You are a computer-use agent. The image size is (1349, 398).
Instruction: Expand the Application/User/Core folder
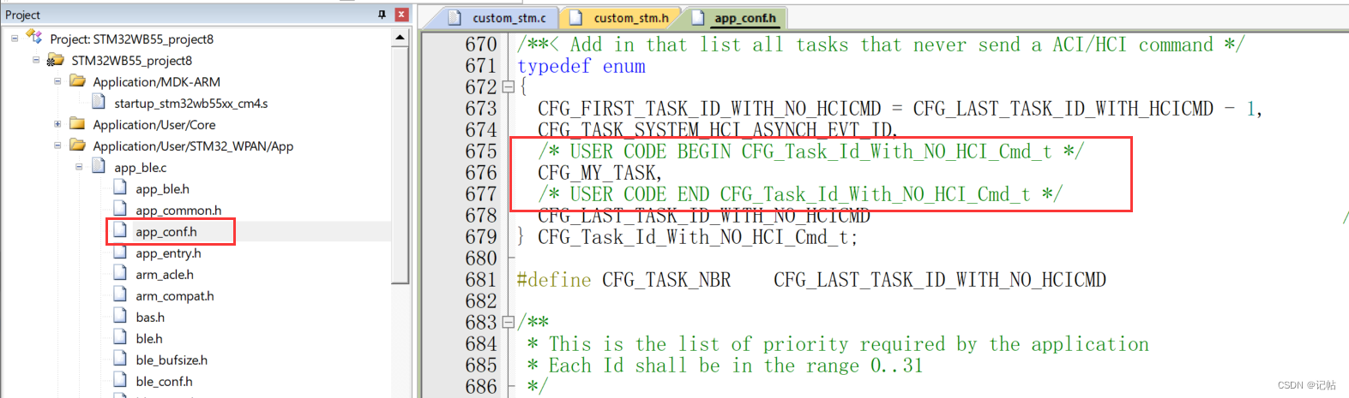point(57,124)
